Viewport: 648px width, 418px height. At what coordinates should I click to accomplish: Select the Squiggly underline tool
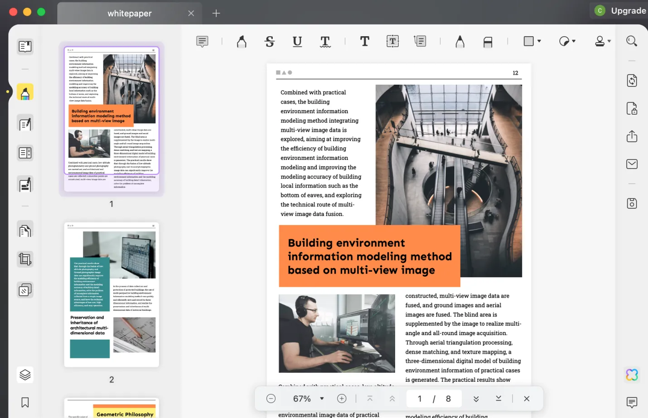325,41
